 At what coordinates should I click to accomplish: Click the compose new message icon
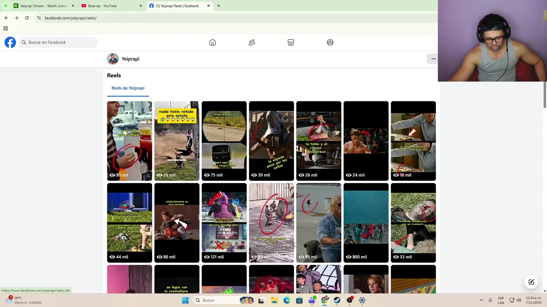(531, 282)
